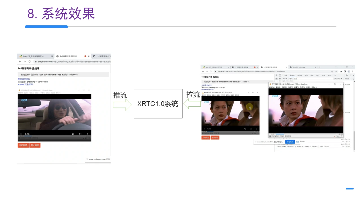Click the 隐藏 link in the sharing bar
This screenshot has height=203, width=361.
coord(297,142)
